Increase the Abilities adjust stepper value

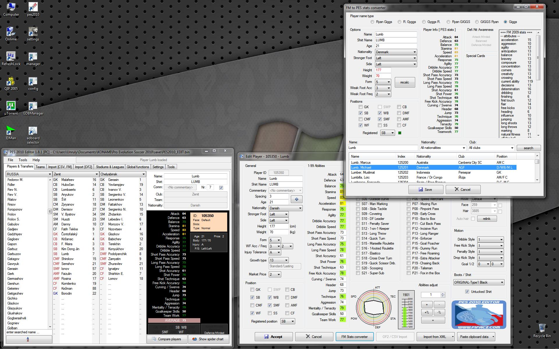tap(443, 293)
